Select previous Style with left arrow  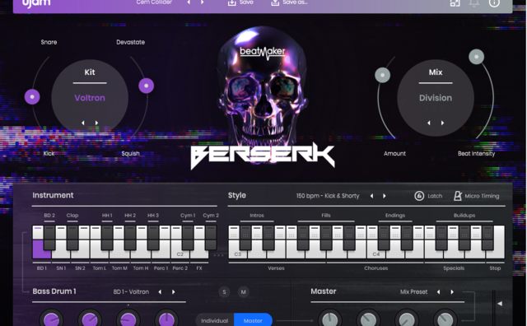click(371, 196)
